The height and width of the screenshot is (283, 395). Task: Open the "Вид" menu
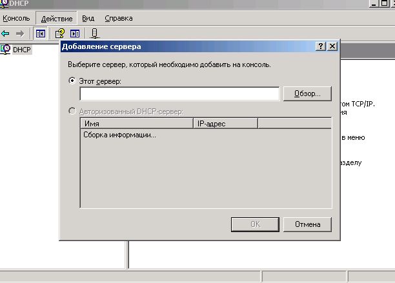(x=88, y=19)
